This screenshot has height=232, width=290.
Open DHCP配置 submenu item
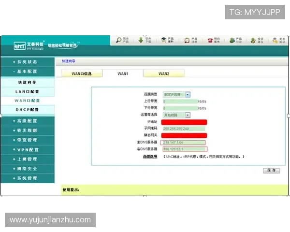click(x=28, y=110)
